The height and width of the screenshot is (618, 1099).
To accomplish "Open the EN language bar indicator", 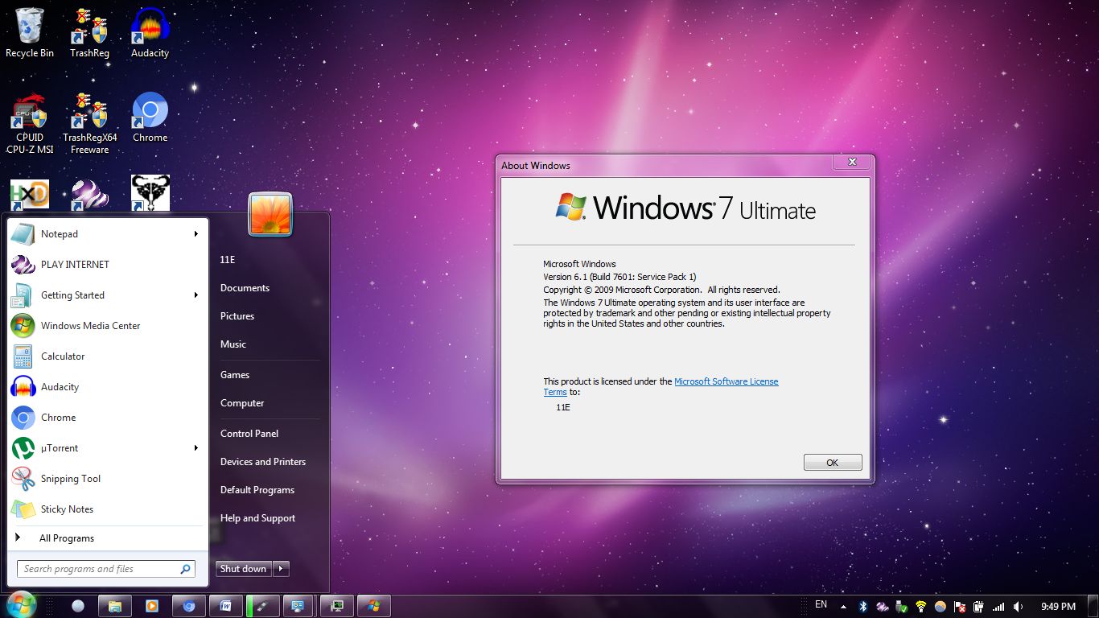I will [x=821, y=604].
